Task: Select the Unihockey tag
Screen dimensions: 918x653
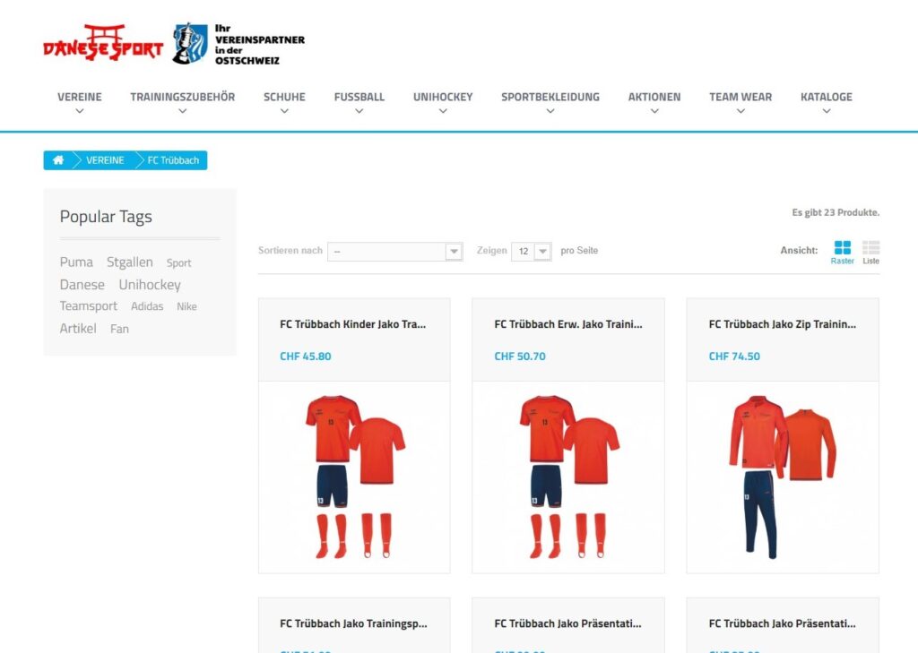Action: (150, 285)
